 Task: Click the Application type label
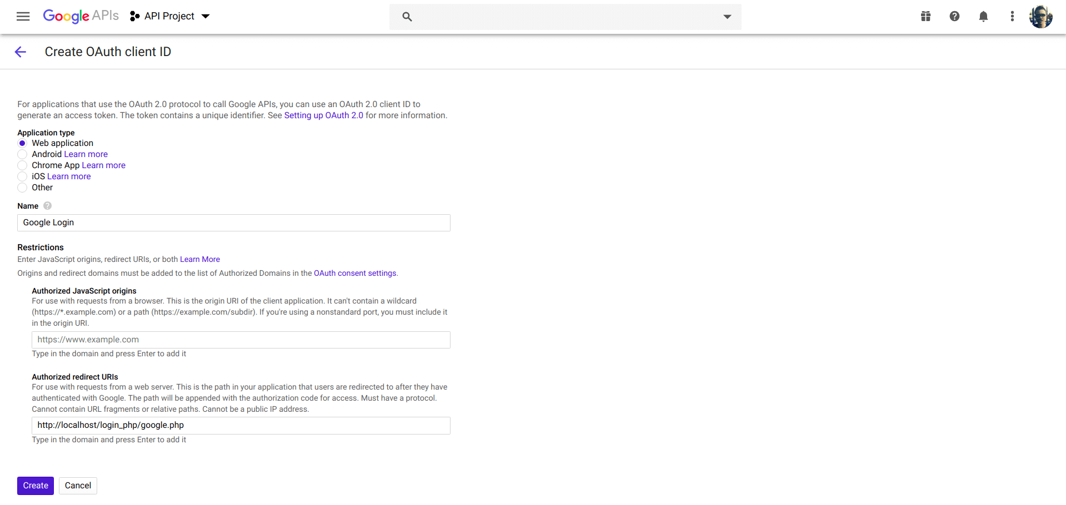46,133
